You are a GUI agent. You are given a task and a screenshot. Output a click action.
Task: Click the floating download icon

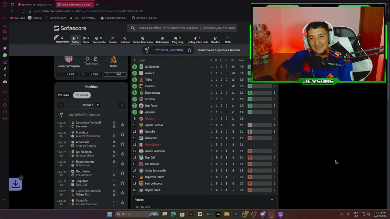[16, 184]
